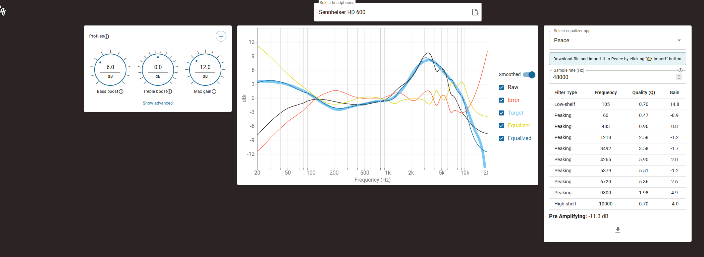Image resolution: width=704 pixels, height=257 pixels.
Task: Open the Max gain info icon
Action: (x=214, y=91)
